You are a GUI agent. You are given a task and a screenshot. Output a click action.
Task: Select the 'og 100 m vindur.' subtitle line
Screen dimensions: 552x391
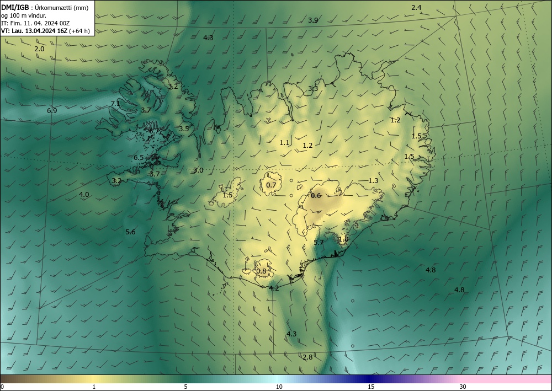coord(24,15)
